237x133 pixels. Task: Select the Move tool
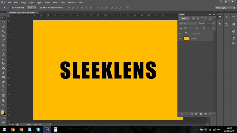[3, 18]
